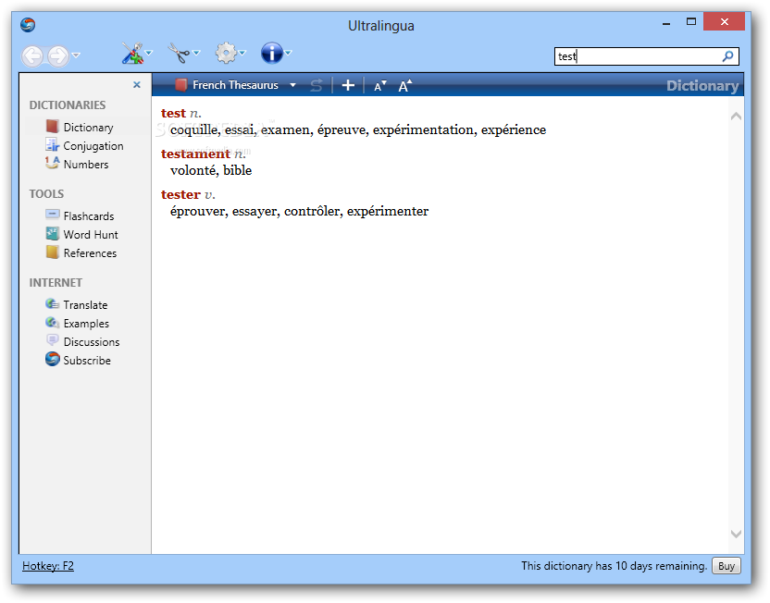770x603 pixels.
Task: Click the swap languages S icon
Action: [x=317, y=86]
